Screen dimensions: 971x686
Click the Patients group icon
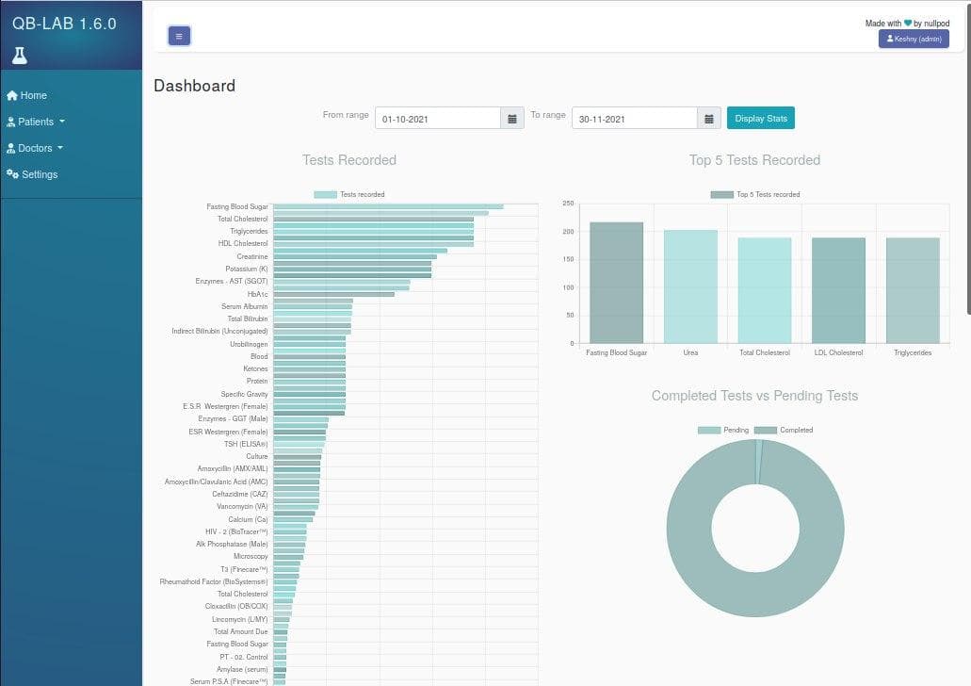[x=11, y=122]
